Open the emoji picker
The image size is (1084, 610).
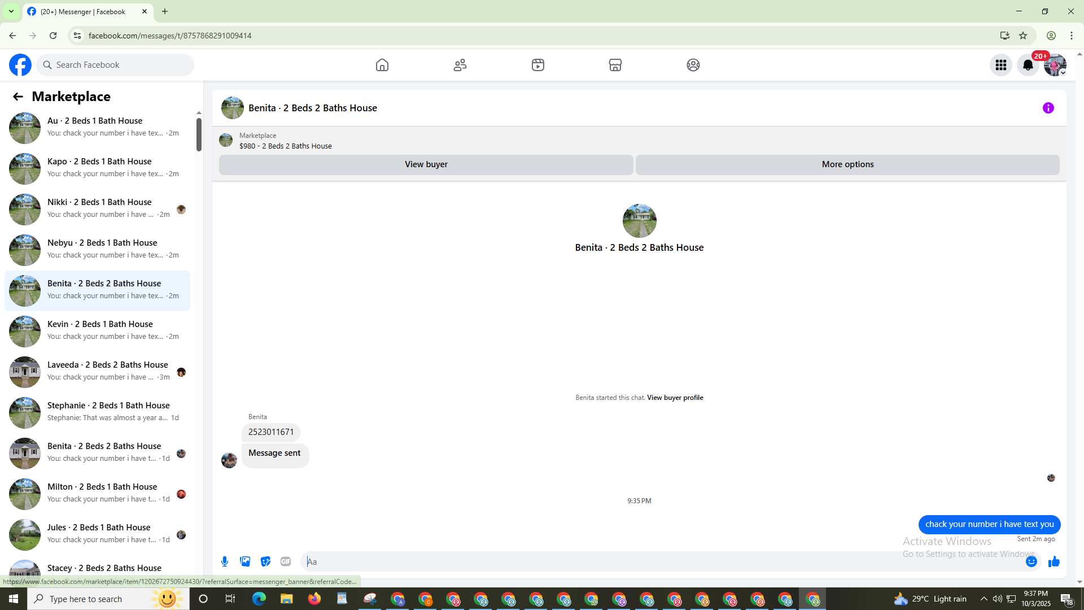[1031, 561]
